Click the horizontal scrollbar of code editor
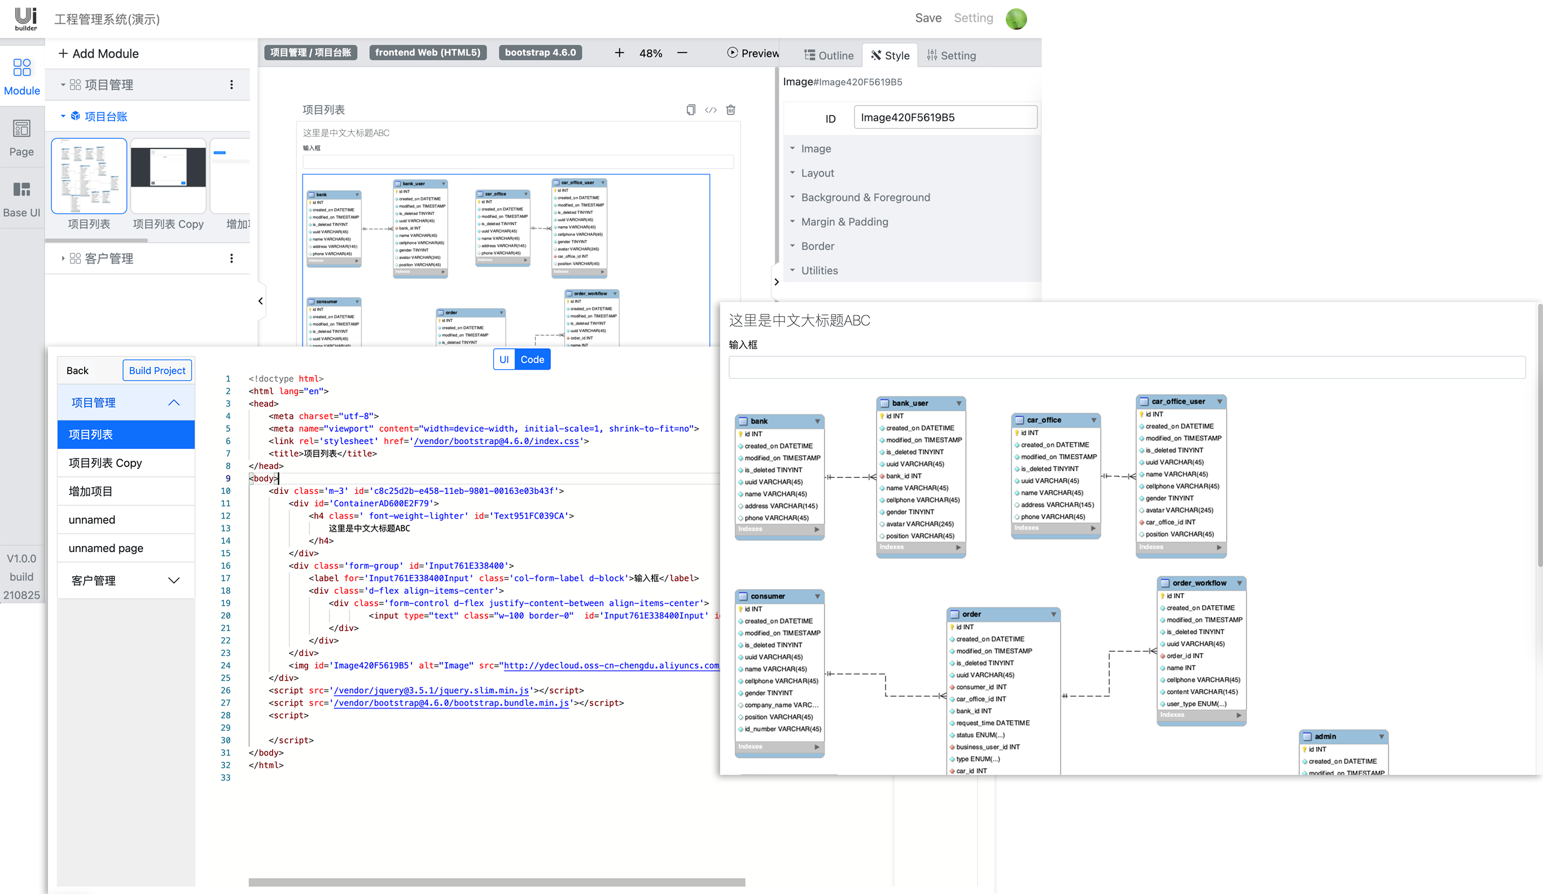The image size is (1543, 894). 497,882
